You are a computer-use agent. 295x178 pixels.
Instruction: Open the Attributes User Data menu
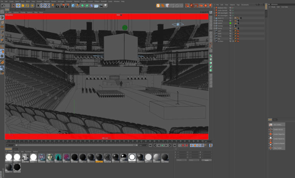pyautogui.click(x=285, y=7)
